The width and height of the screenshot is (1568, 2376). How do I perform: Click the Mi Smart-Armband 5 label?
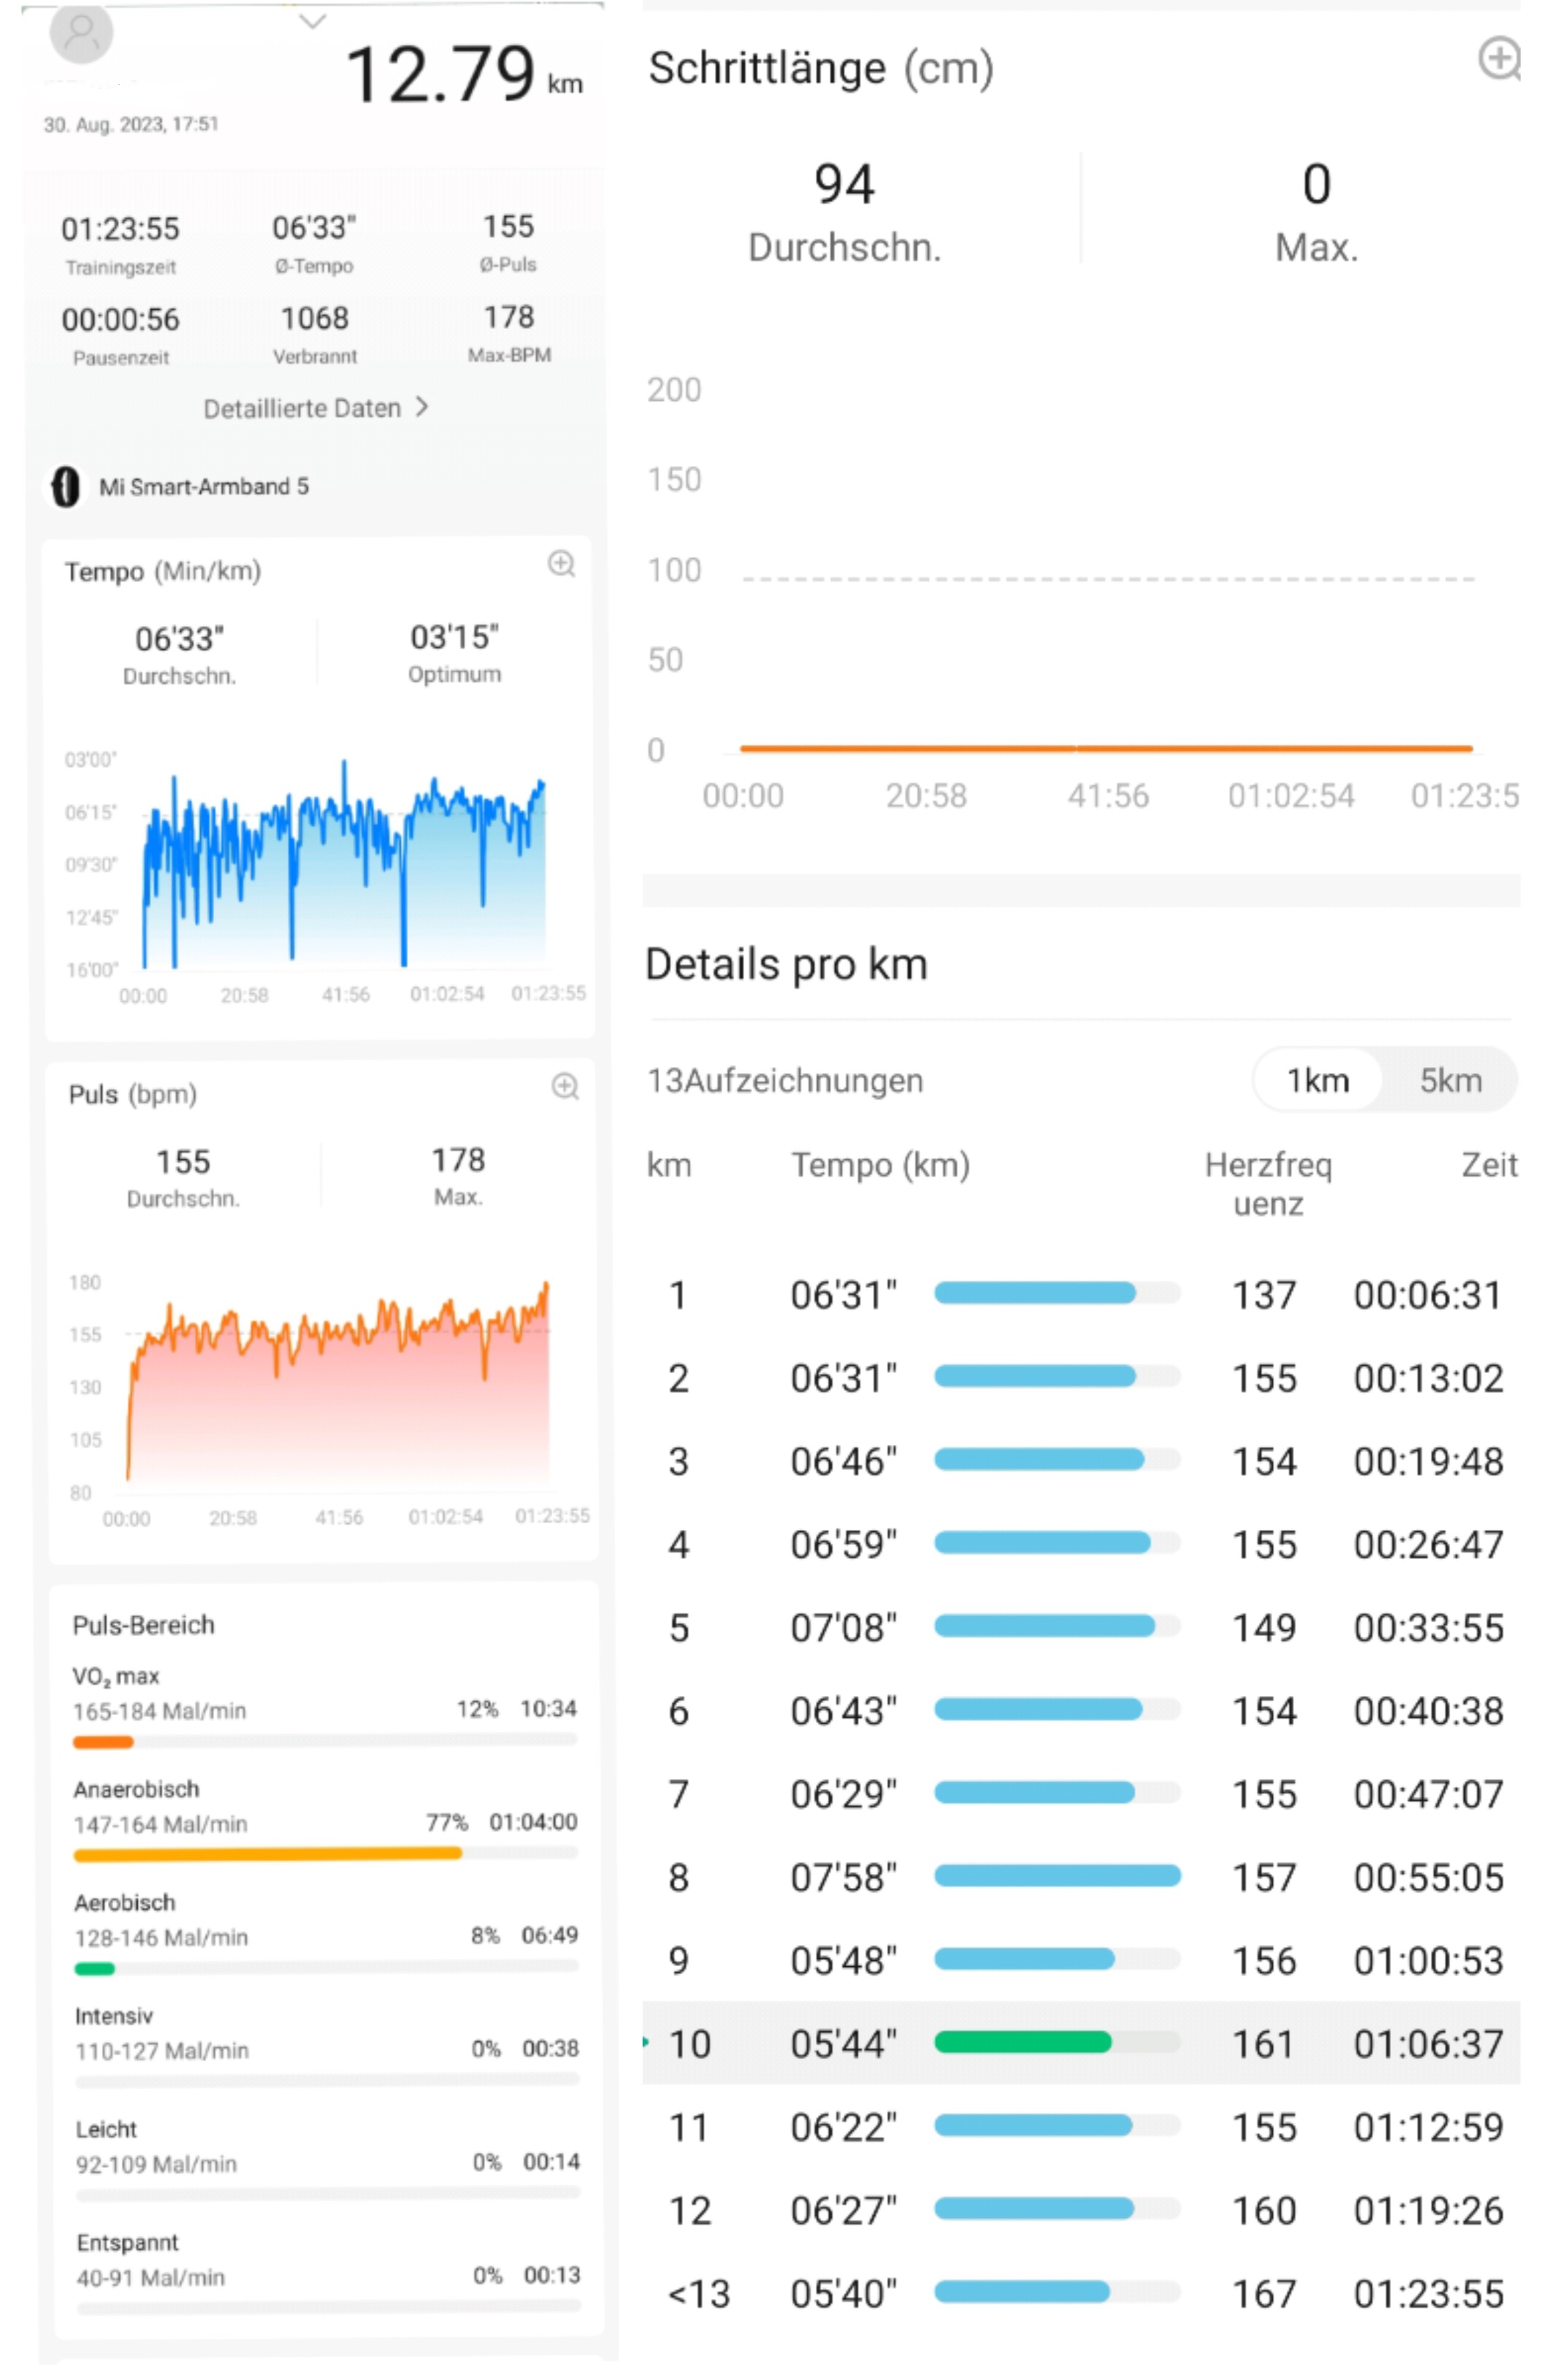(x=204, y=487)
